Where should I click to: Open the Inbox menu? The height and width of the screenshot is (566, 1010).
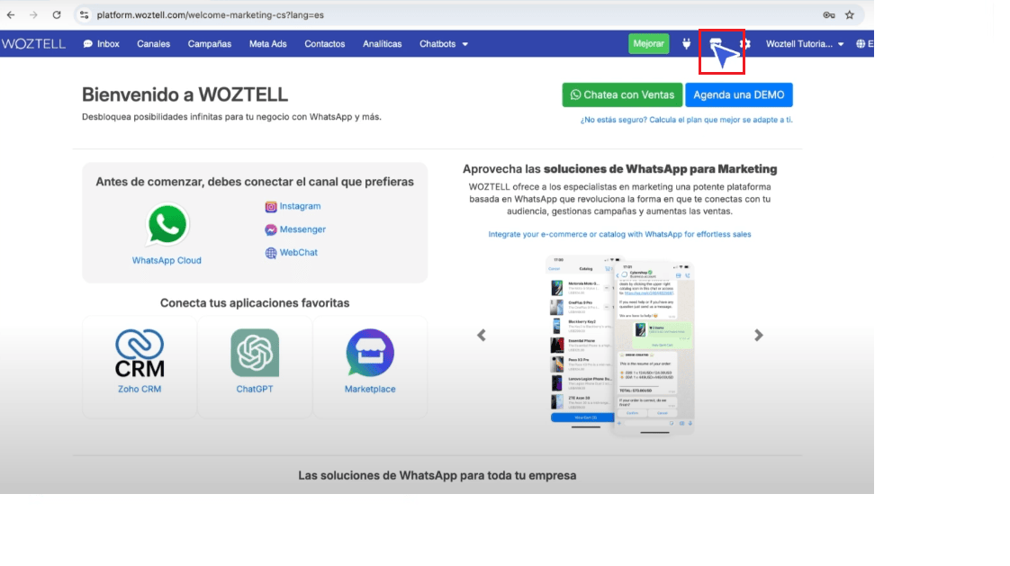click(101, 44)
